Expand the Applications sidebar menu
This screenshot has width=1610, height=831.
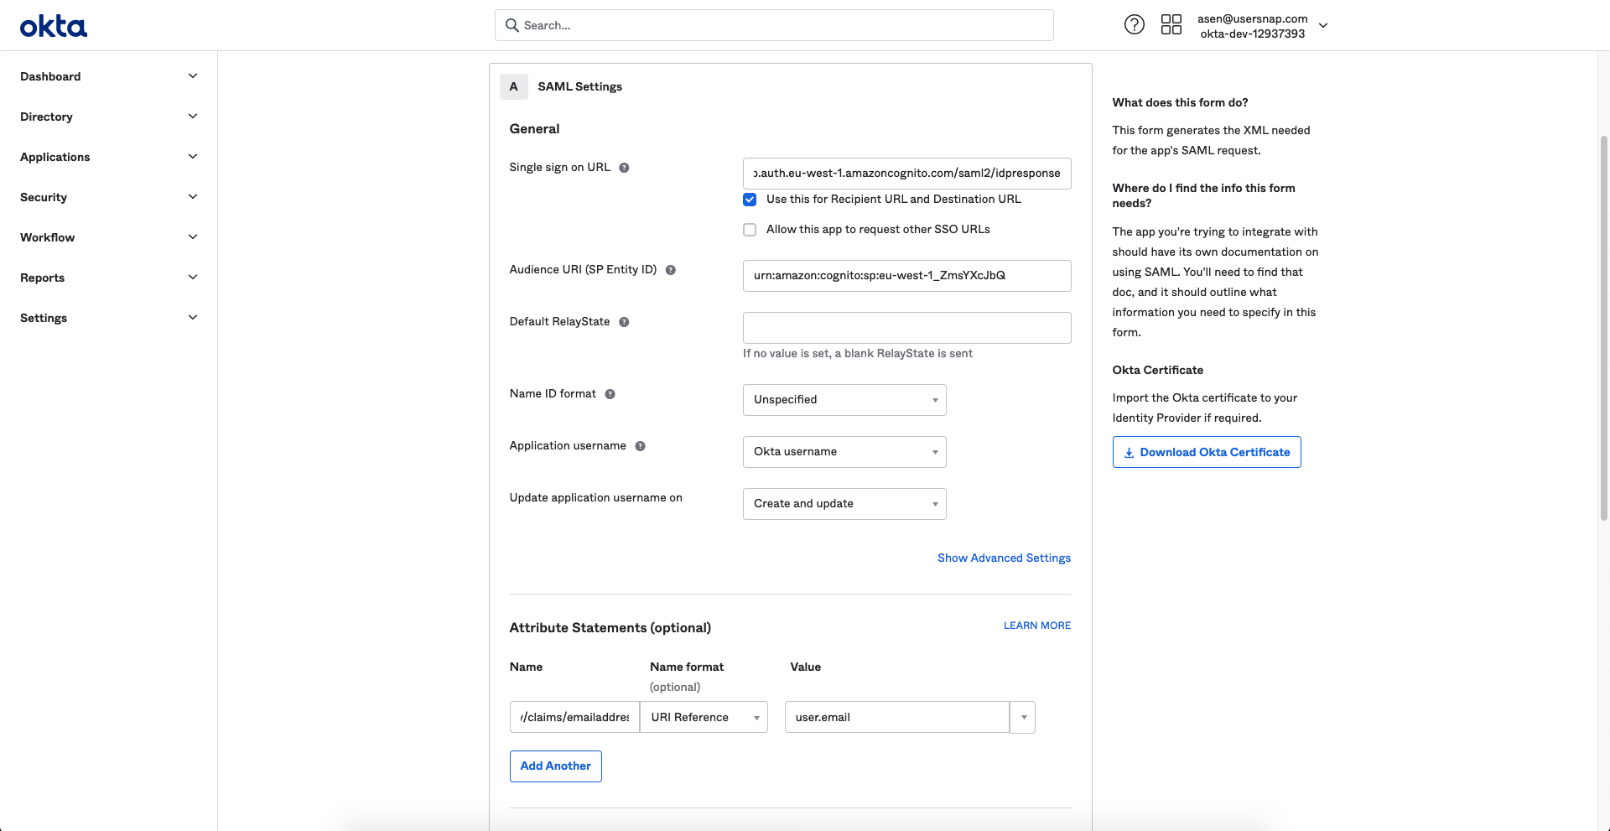point(109,157)
